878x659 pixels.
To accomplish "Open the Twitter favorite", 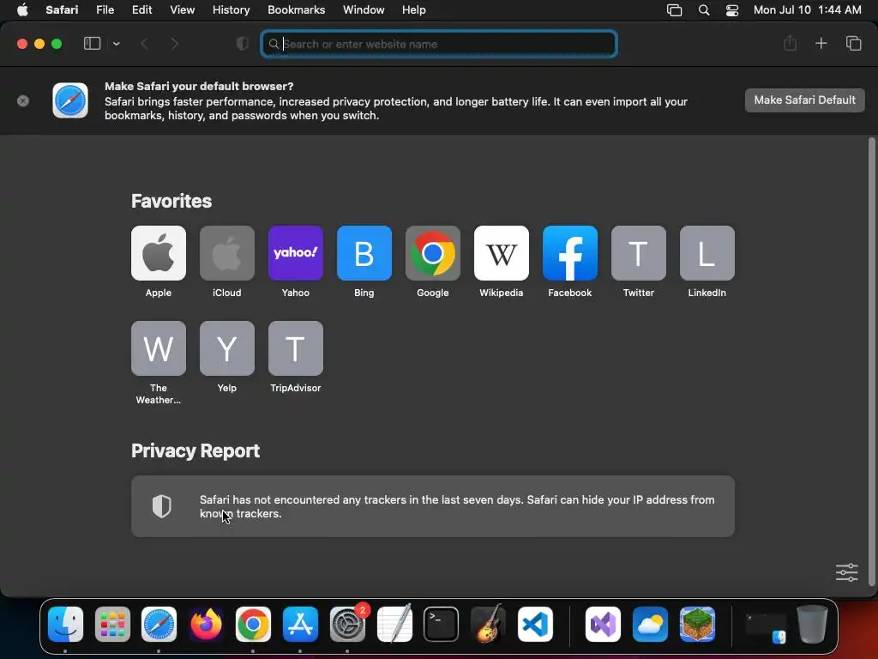I will [x=638, y=253].
